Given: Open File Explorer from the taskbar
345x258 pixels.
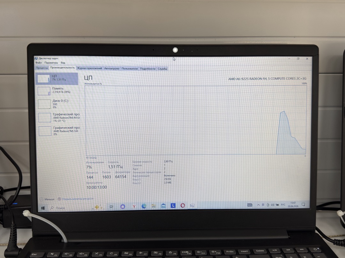Looking at the screenshot, I should (x=154, y=206).
